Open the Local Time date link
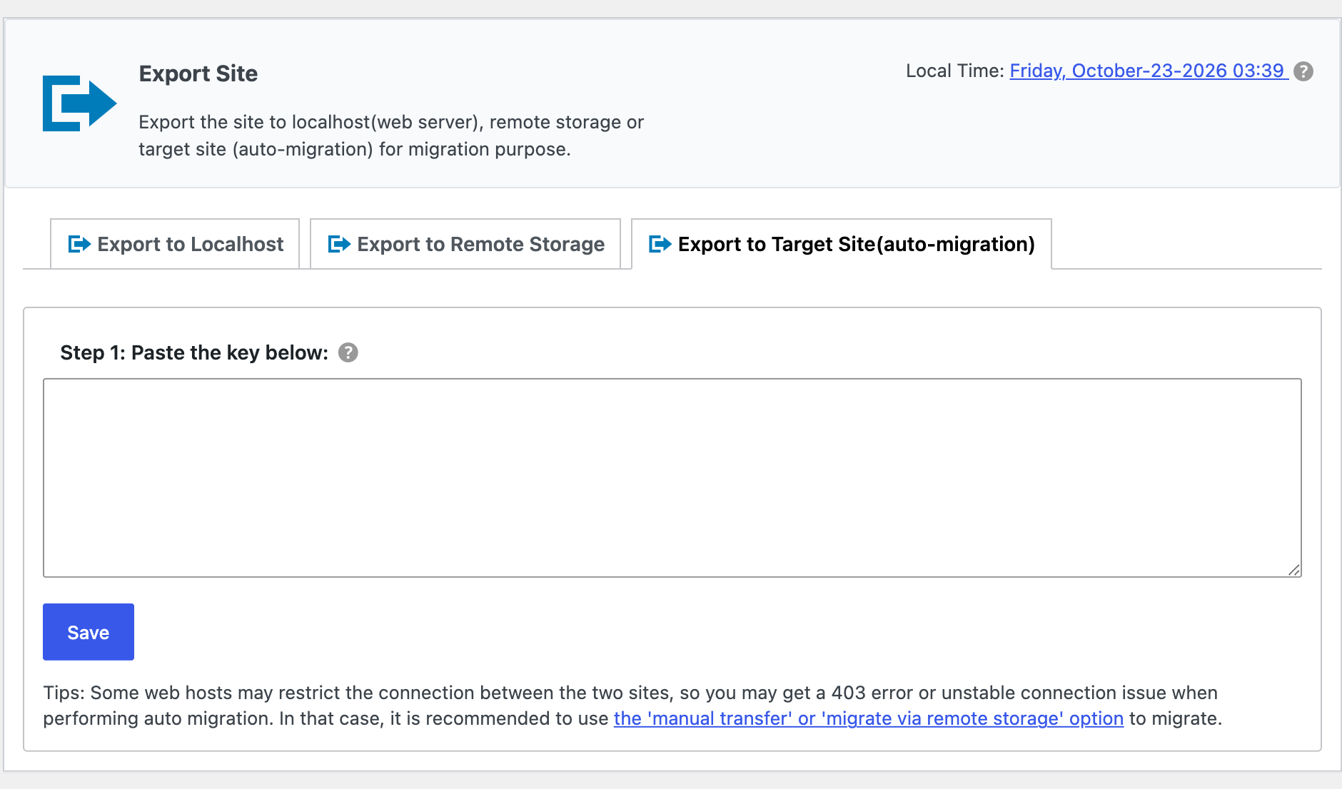 pyautogui.click(x=1149, y=71)
